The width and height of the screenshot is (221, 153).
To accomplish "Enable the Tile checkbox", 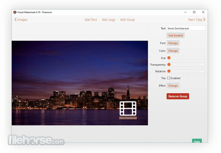I will tap(169, 78).
